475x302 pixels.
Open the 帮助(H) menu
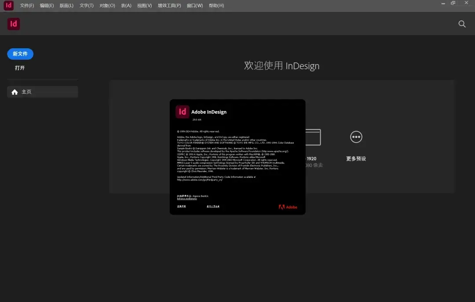216,6
